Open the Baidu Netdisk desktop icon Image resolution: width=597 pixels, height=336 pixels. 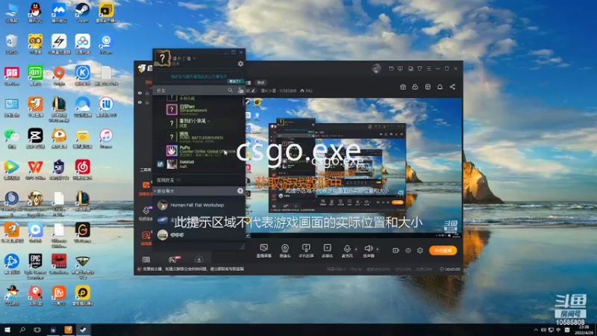click(82, 43)
